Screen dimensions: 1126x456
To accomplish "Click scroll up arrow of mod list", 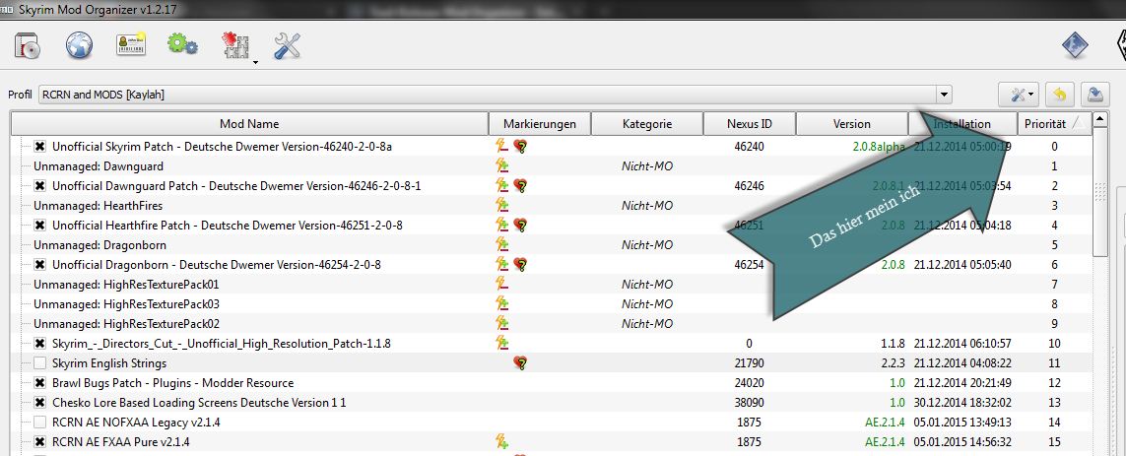I will pos(1099,119).
